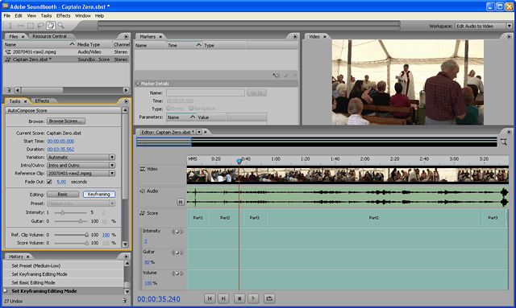
Task: Collapse the Marker Details section
Action: coord(138,84)
